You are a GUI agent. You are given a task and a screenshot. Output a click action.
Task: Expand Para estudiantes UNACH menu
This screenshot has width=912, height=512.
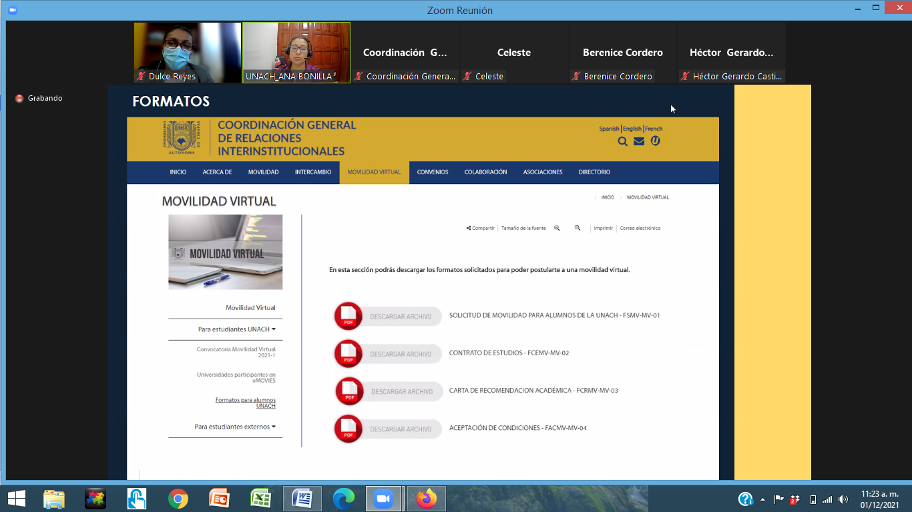pos(236,329)
